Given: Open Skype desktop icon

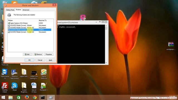Looking at the screenshot, I should pos(14,87).
